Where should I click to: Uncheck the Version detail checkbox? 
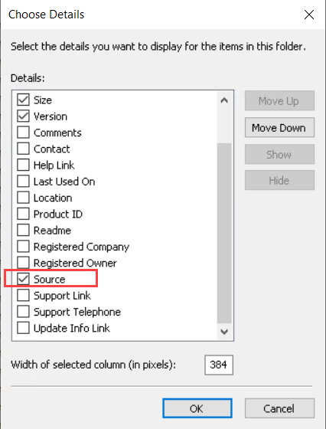pos(23,116)
